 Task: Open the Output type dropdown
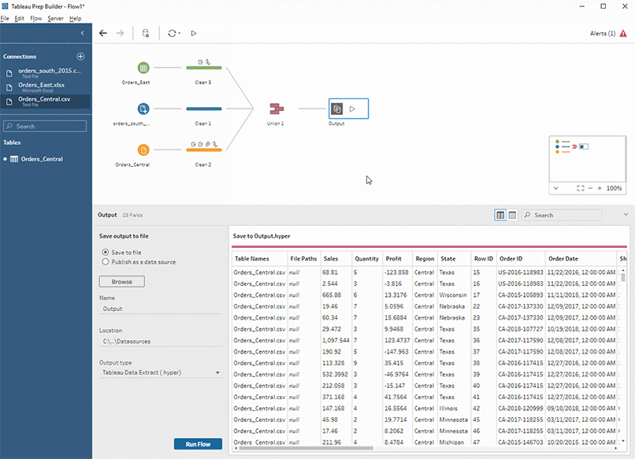pyautogui.click(x=161, y=372)
